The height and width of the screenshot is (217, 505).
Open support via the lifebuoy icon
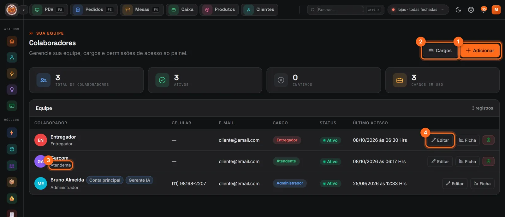click(471, 10)
